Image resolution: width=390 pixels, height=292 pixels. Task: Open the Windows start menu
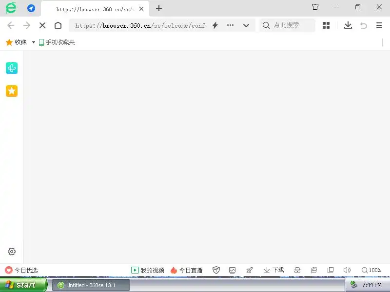coord(23,285)
